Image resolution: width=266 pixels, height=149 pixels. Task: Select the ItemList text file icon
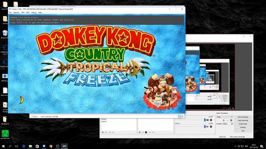click(x=5, y=92)
